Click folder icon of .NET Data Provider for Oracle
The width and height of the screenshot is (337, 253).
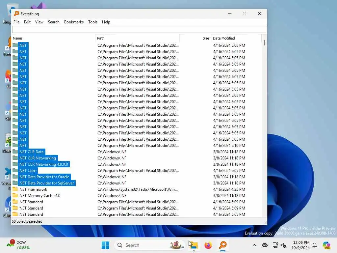[x=15, y=177]
